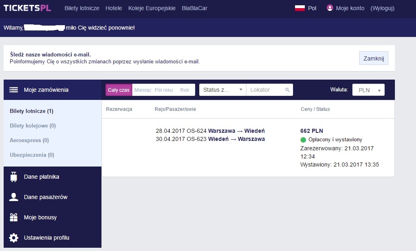Click the user avatar icon by Moje konto
Screen dimensions: 416x251
pos(330,8)
